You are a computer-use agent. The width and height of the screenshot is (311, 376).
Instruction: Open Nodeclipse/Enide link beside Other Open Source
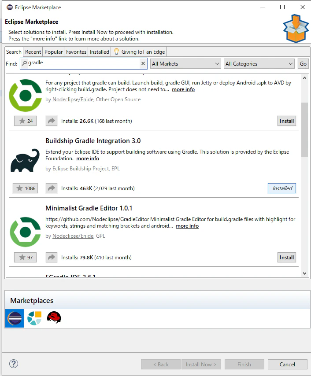point(73,100)
